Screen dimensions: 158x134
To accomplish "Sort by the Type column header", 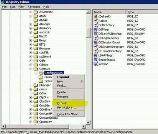I will tap(142, 12).
